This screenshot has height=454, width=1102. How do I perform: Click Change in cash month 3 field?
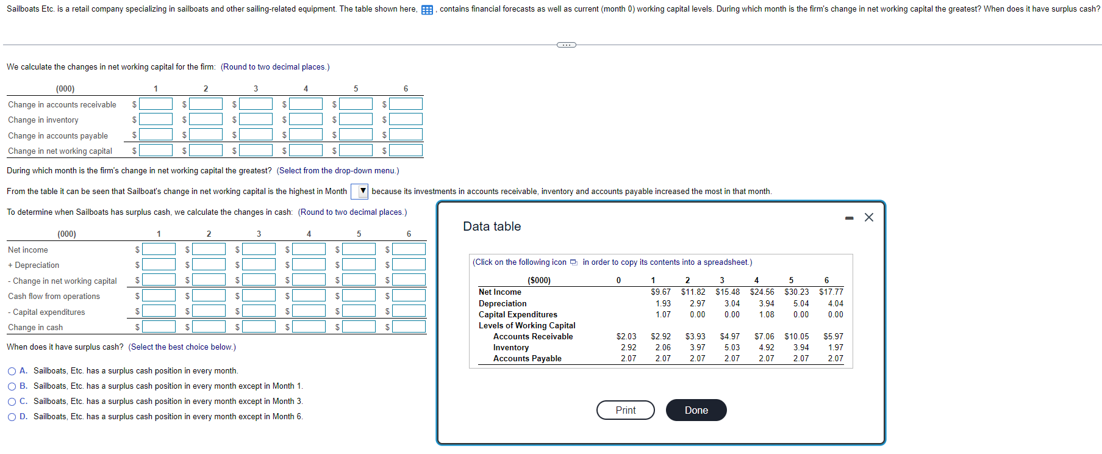coord(259,326)
